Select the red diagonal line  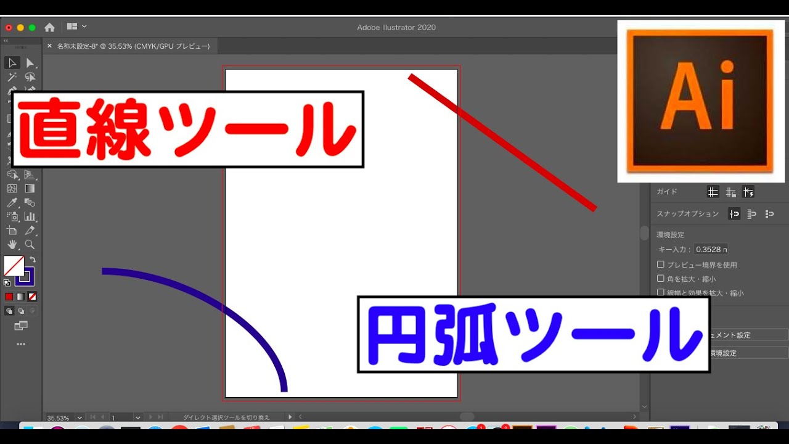coord(502,143)
